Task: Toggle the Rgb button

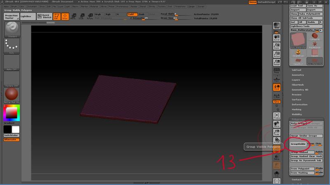Action: pos(110,14)
